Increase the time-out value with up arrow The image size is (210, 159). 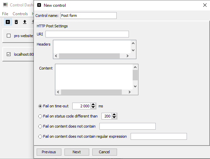[93, 105]
